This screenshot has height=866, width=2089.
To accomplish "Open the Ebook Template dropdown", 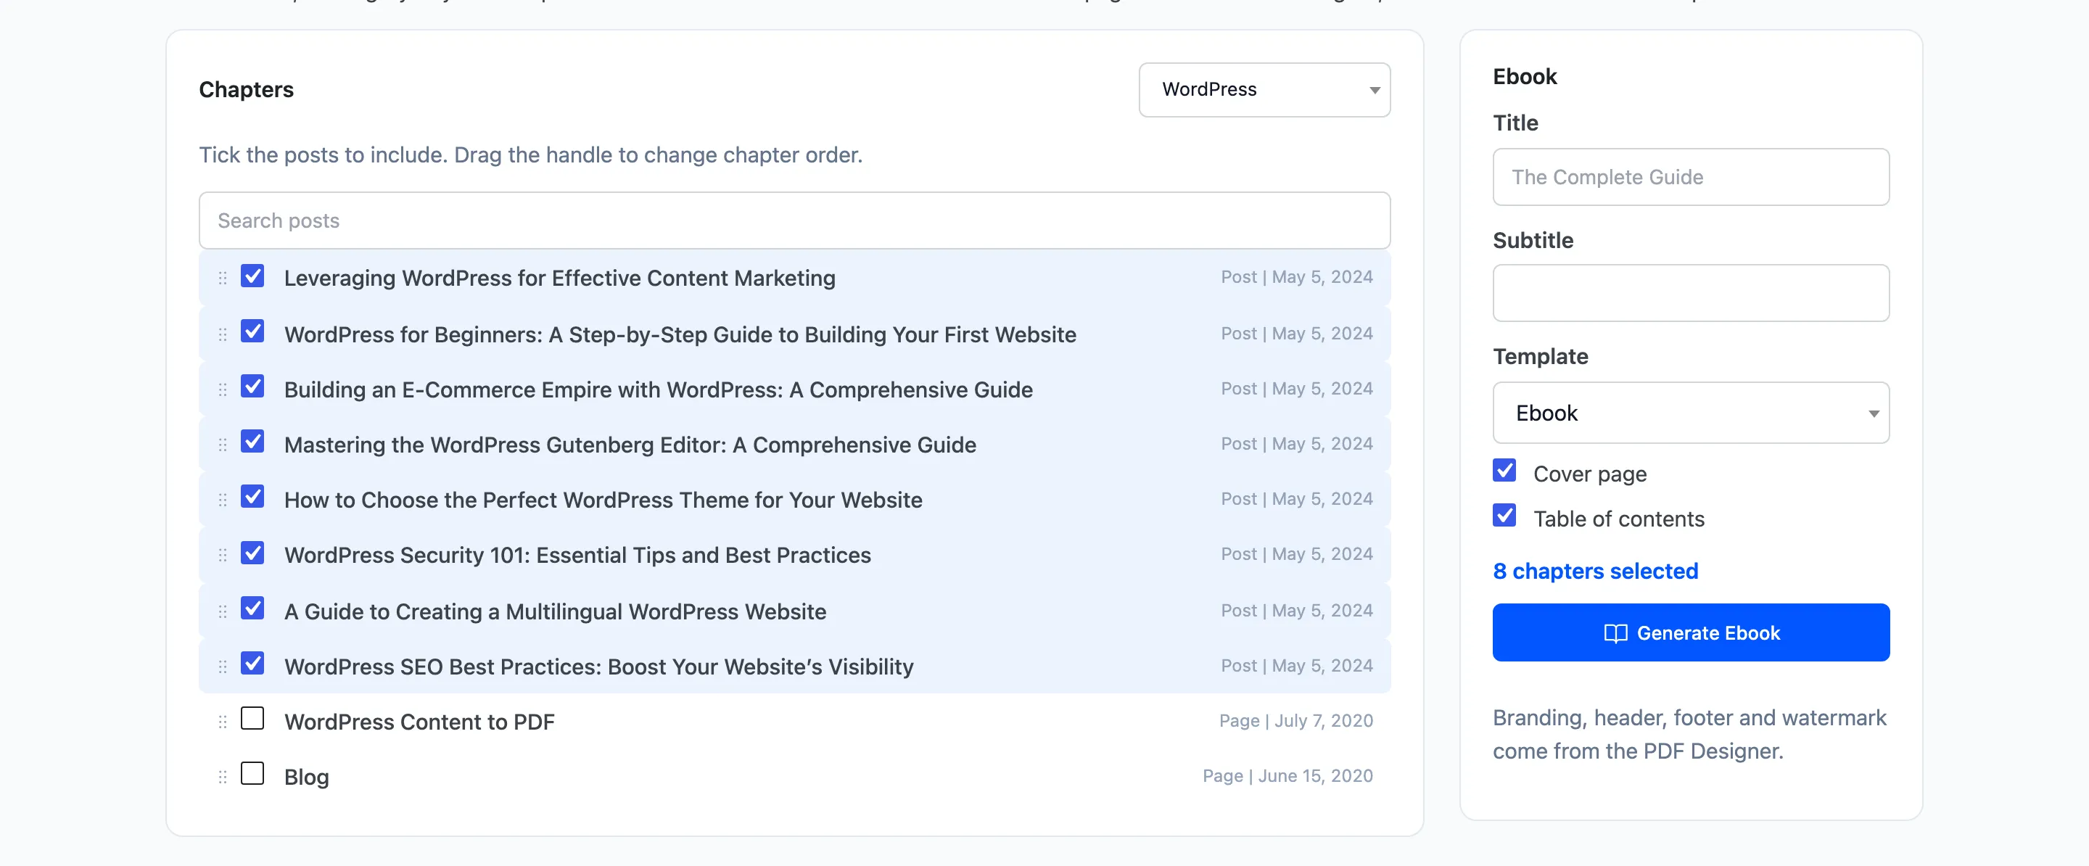I will click(1691, 413).
